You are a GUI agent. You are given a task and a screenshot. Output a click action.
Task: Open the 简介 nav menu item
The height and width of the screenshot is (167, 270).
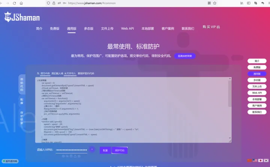(39, 29)
